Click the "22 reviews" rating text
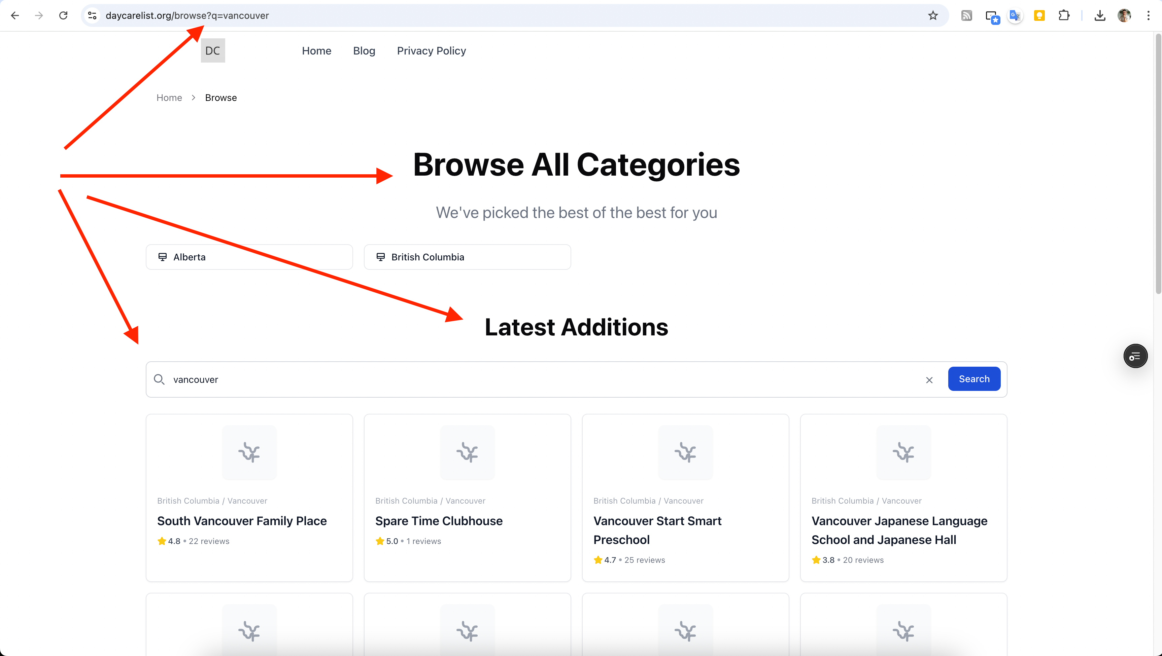This screenshot has width=1162, height=656. (x=209, y=542)
